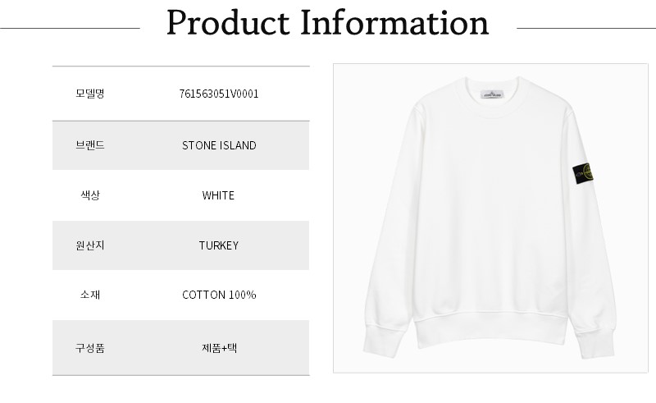
Task: Select model number 761563051V0001
Action: (x=218, y=94)
